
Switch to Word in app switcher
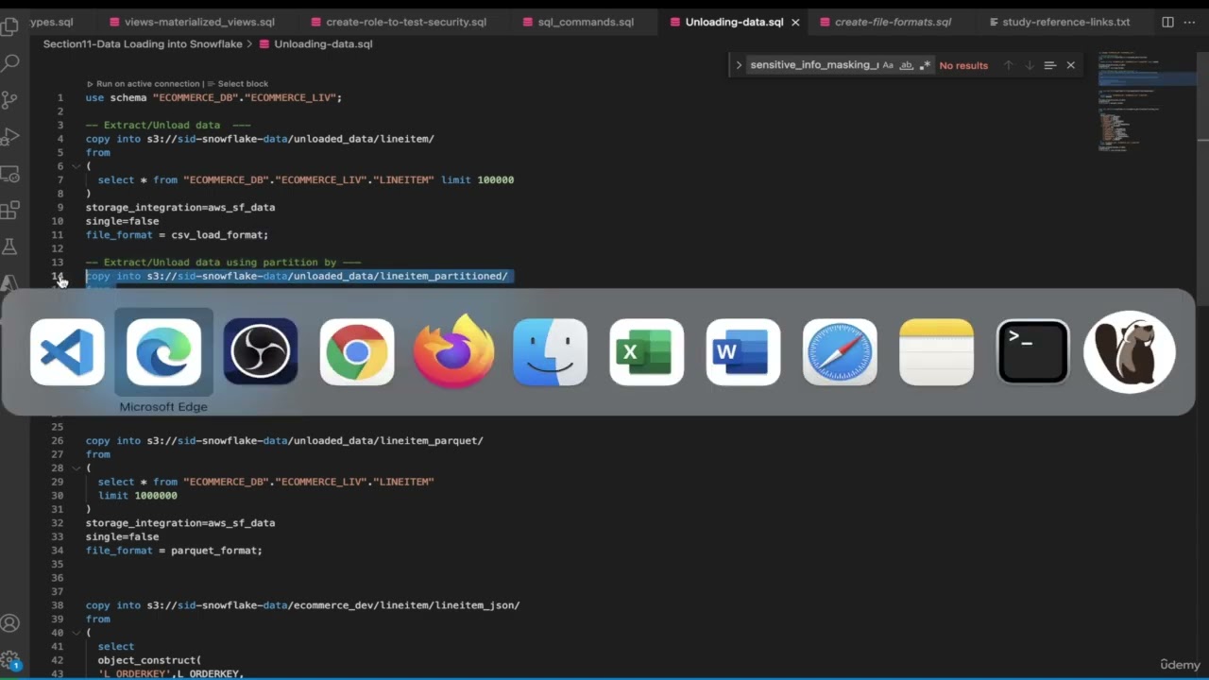click(743, 352)
